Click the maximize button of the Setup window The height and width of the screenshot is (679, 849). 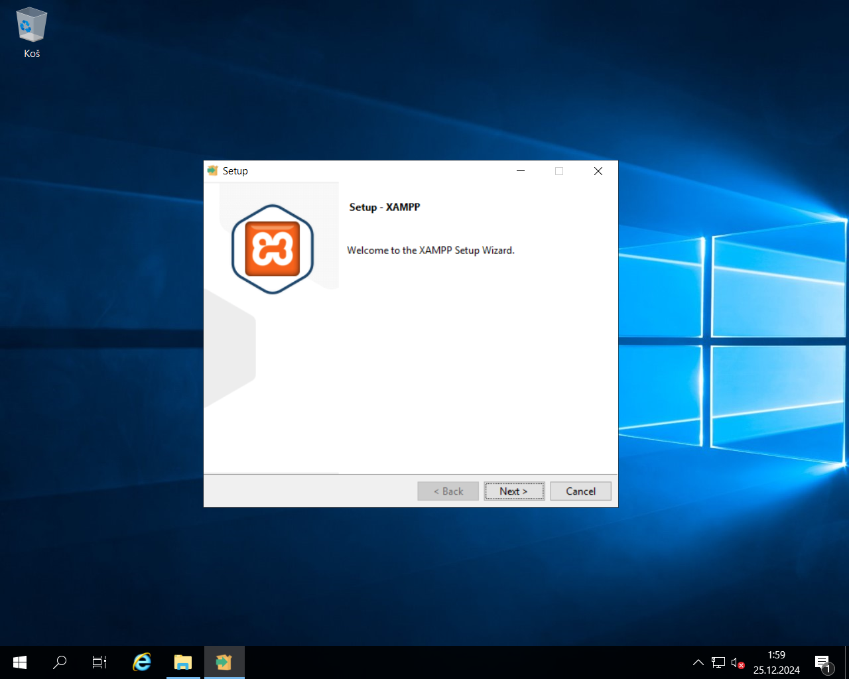[x=558, y=170]
